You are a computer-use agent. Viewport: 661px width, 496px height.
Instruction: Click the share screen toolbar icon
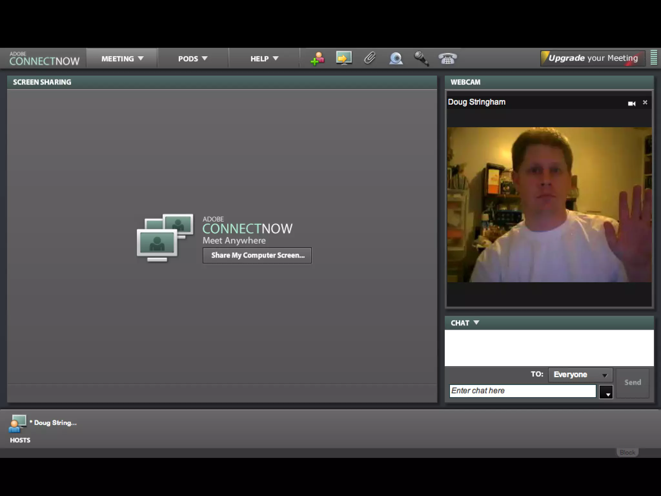coord(344,58)
